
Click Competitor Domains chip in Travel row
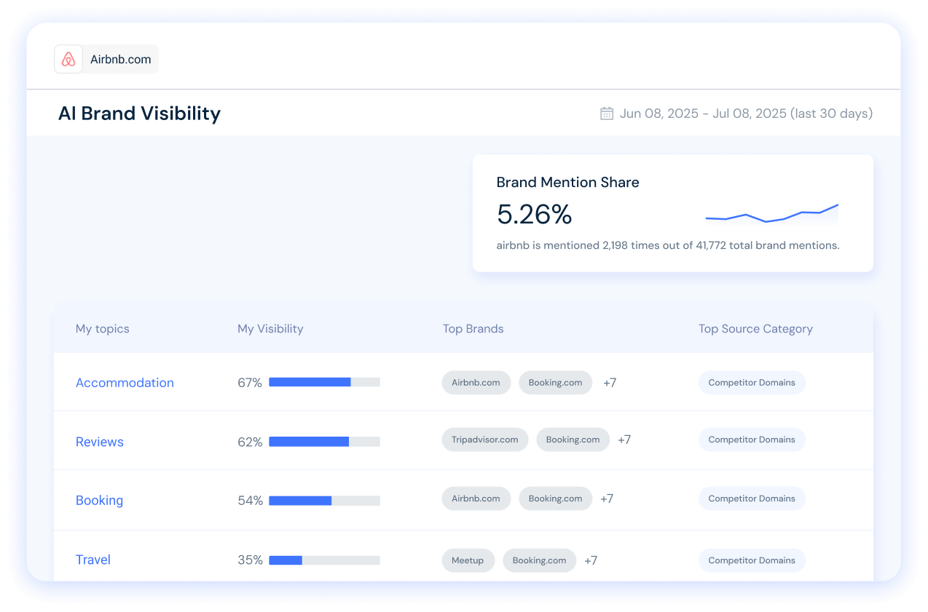coord(752,560)
